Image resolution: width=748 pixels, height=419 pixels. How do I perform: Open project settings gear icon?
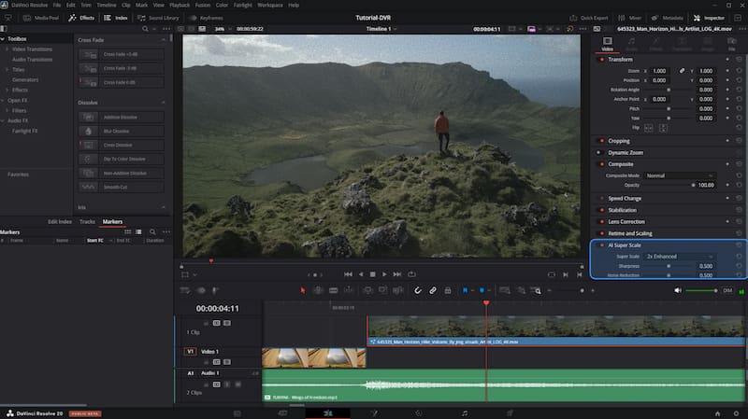coord(736,413)
